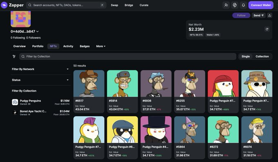Select the Single view toggle
The image size is (278, 162).
[x=246, y=56]
